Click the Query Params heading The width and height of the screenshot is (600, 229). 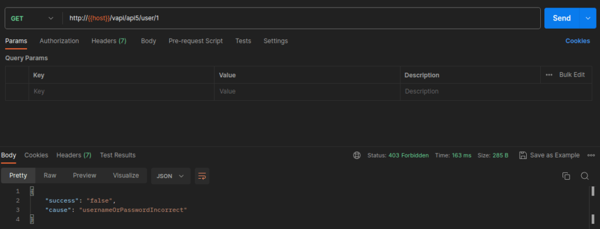pos(26,59)
